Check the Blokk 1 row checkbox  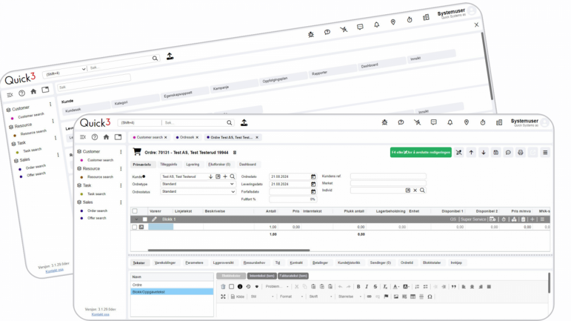coord(145,219)
